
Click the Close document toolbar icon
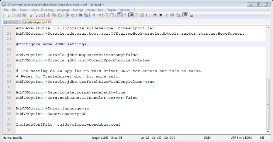click(30, 15)
